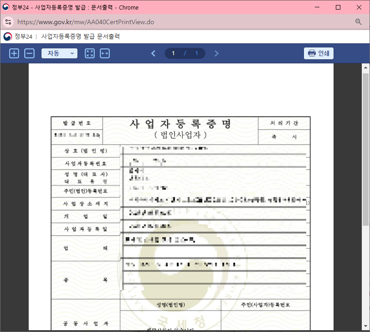Click the Chrome title bar favicon
This screenshot has width=370, height=332.
[x=5, y=7]
